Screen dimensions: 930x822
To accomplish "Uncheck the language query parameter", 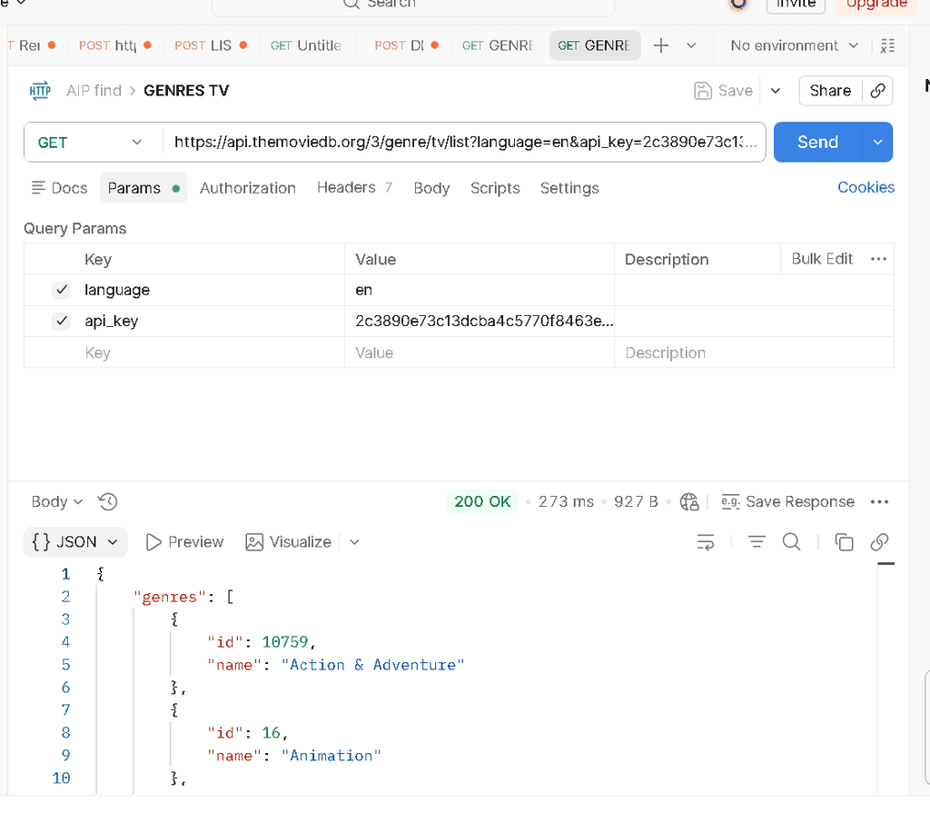I will [61, 290].
